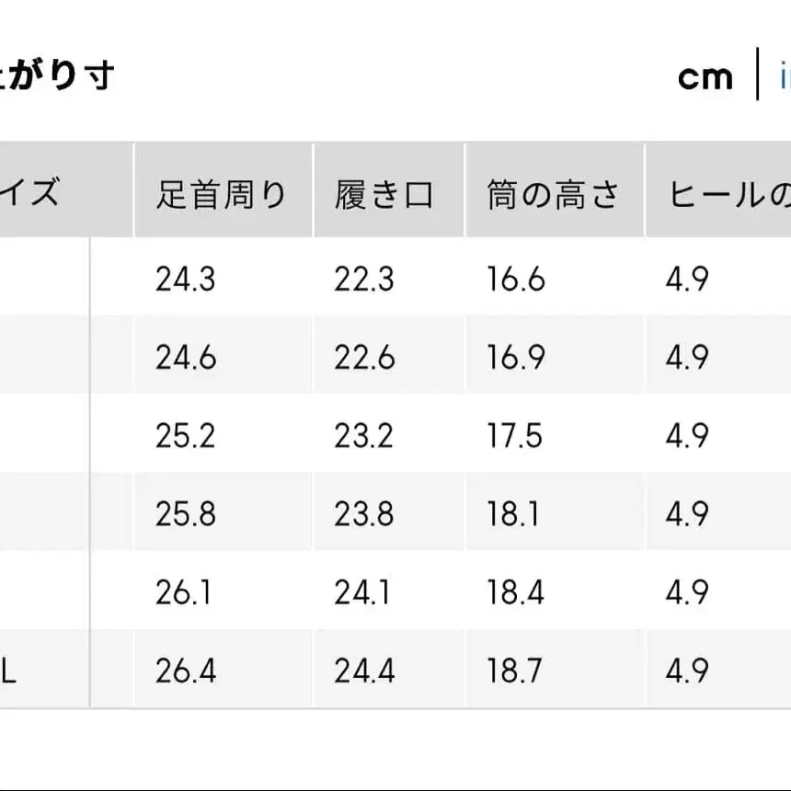The image size is (791, 791).
Task: Select the cm unit option
Action: (703, 76)
